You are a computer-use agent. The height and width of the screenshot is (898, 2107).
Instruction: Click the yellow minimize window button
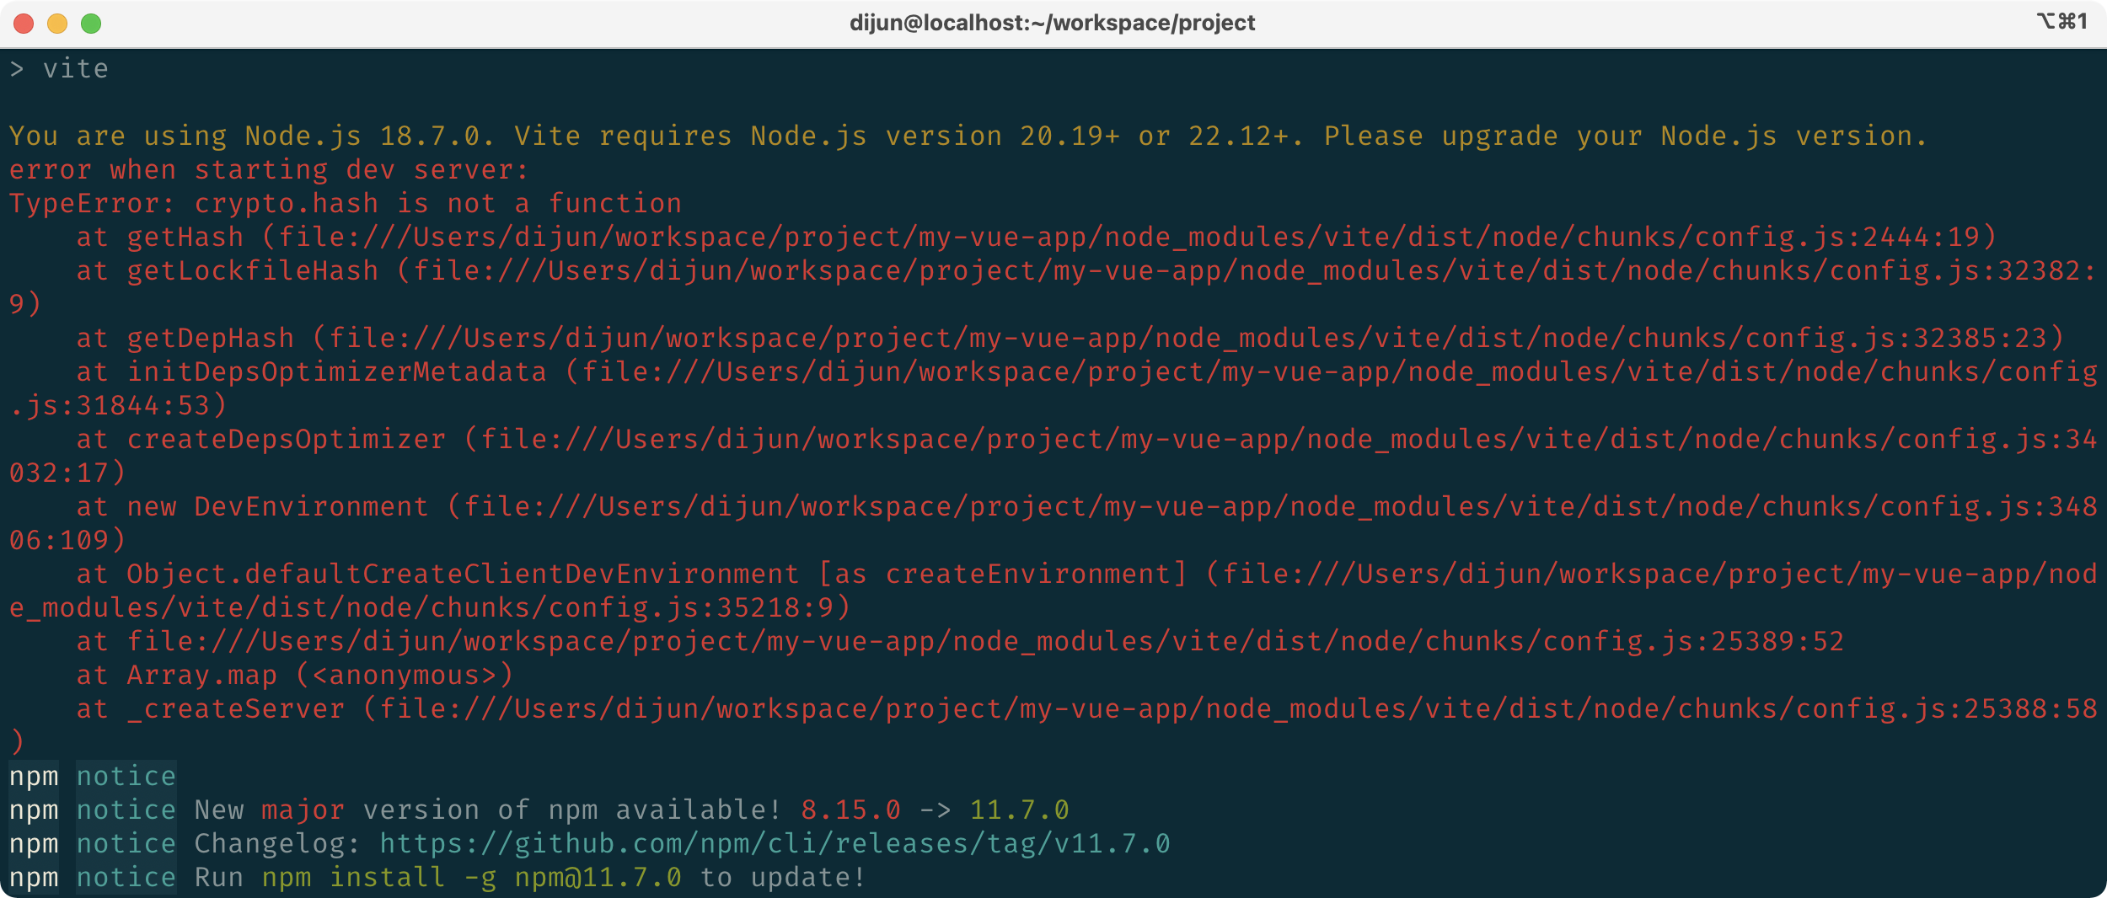click(57, 24)
